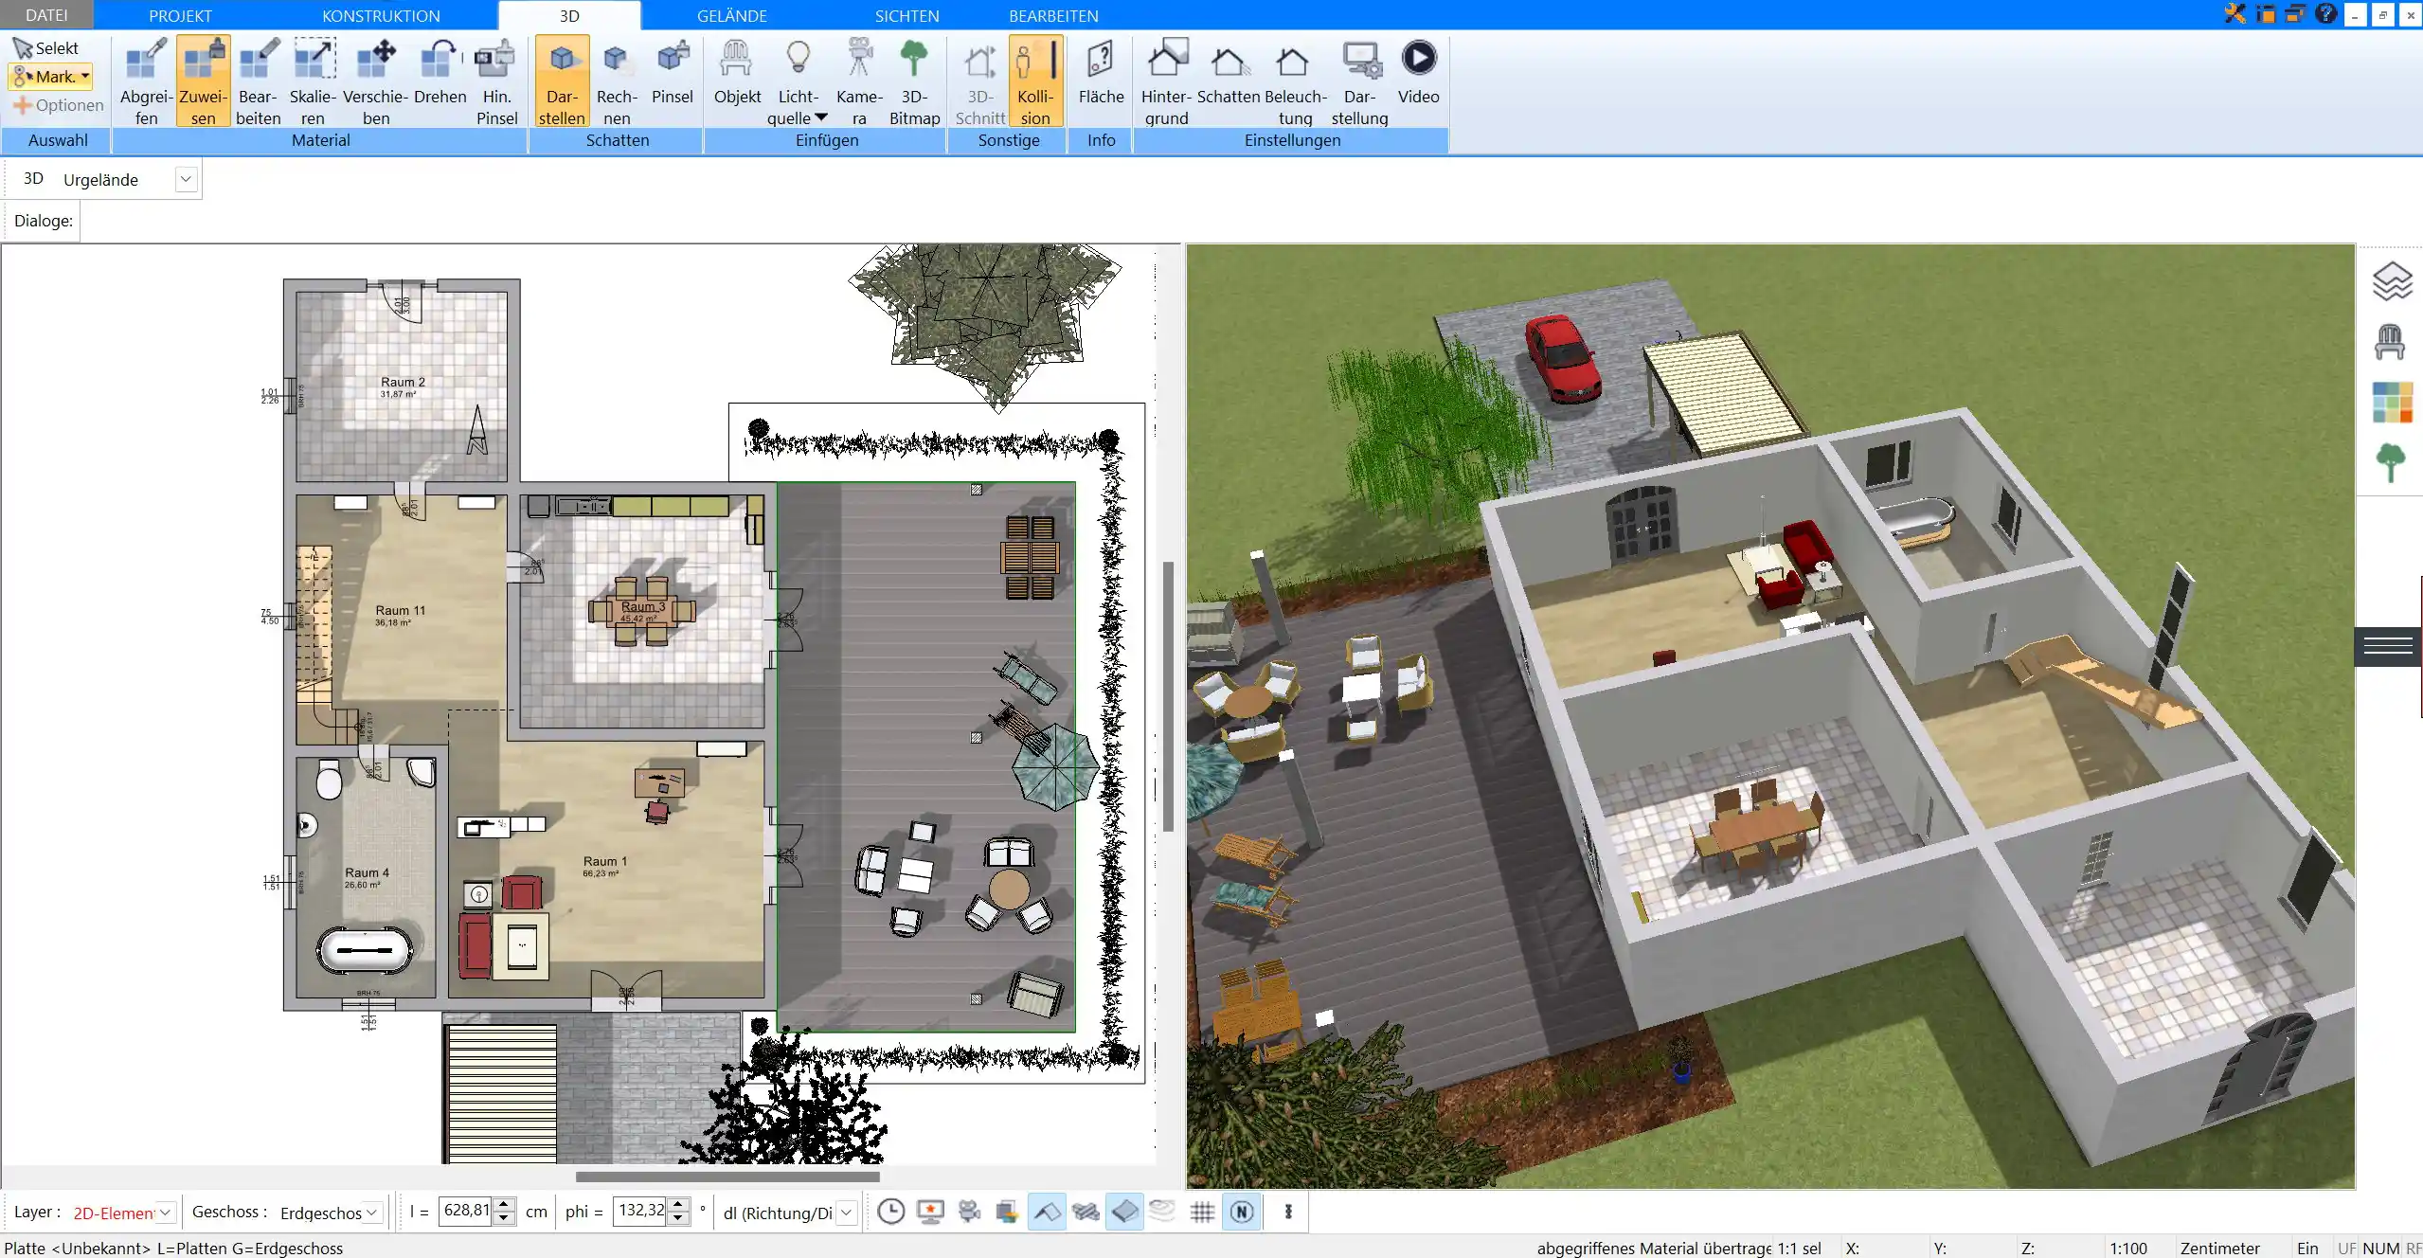Select the Abgreifen material pick tool
The image size is (2423, 1258).
pos(146,81)
